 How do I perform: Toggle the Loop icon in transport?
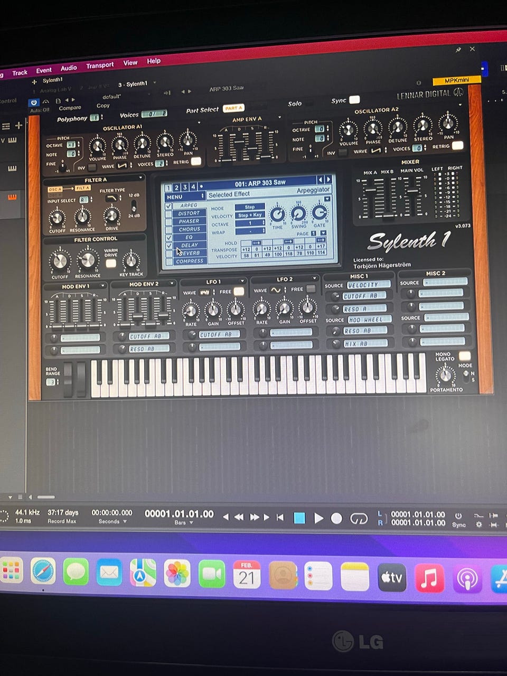tap(359, 519)
